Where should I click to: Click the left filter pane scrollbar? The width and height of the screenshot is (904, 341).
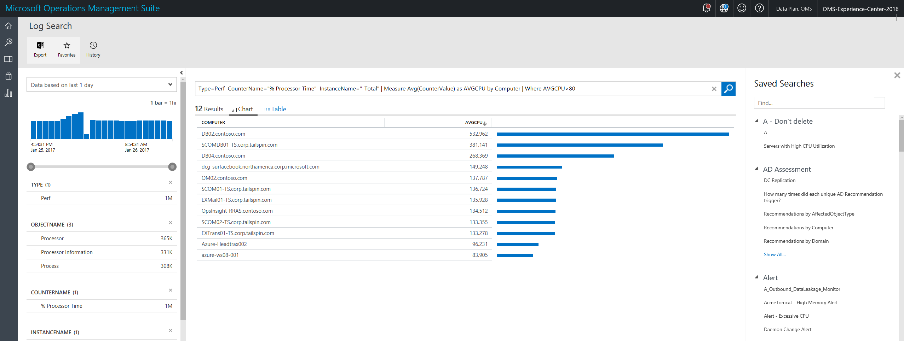[183, 201]
